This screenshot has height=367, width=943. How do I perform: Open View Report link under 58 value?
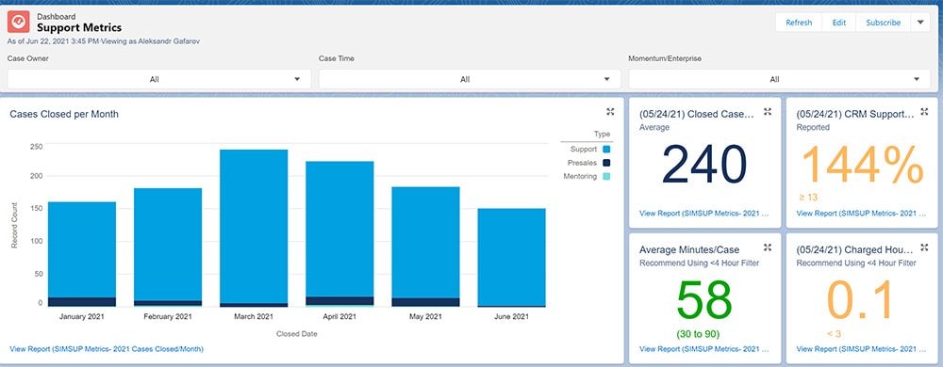pos(703,348)
